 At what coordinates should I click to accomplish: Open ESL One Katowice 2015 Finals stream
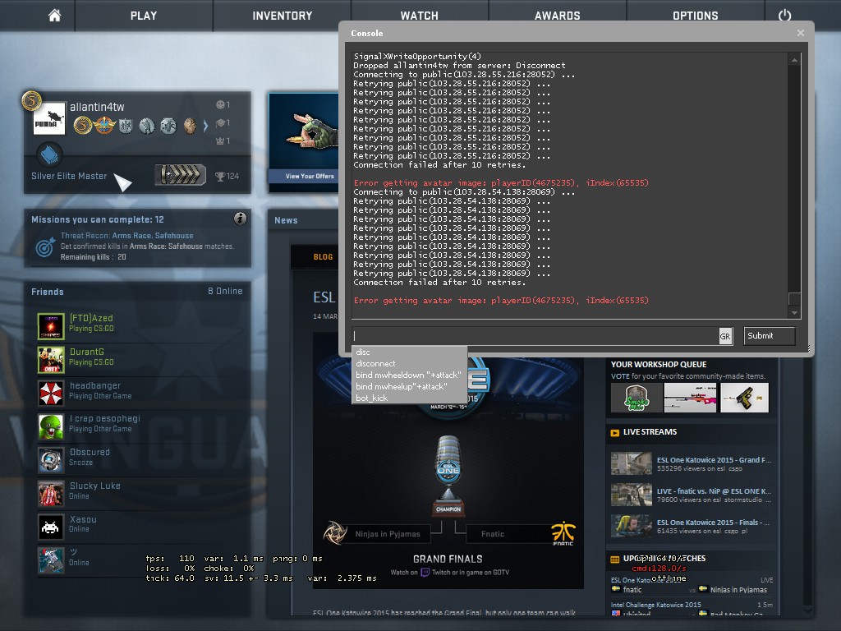coord(692,526)
